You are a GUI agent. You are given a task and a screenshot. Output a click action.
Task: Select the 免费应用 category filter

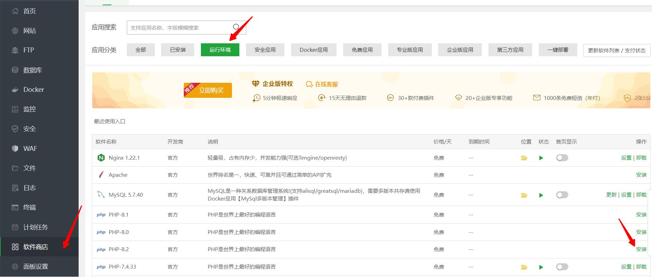point(362,50)
